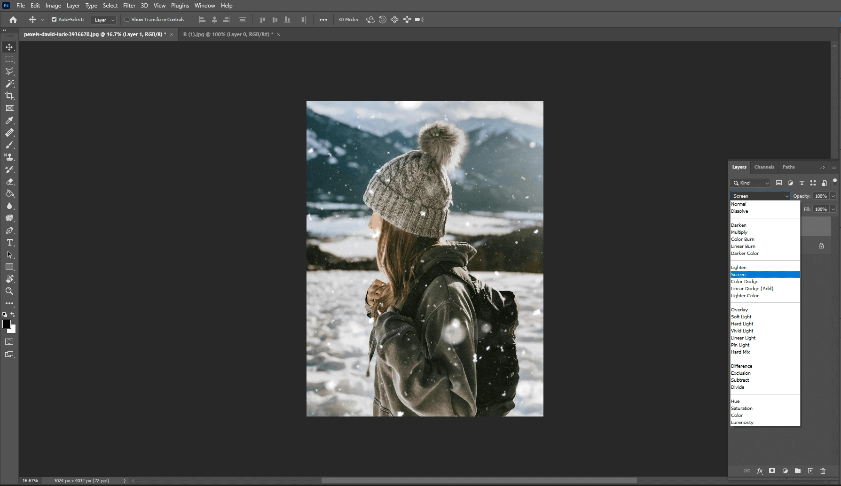This screenshot has height=486, width=841.
Task: Enable Show Transform Controls checkbox
Action: [x=127, y=20]
